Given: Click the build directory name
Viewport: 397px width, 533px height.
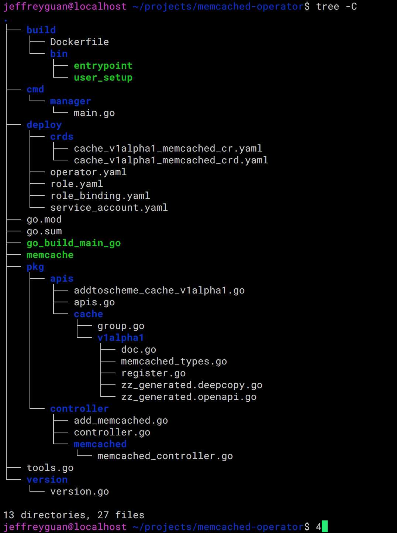Looking at the screenshot, I should [x=41, y=30].
